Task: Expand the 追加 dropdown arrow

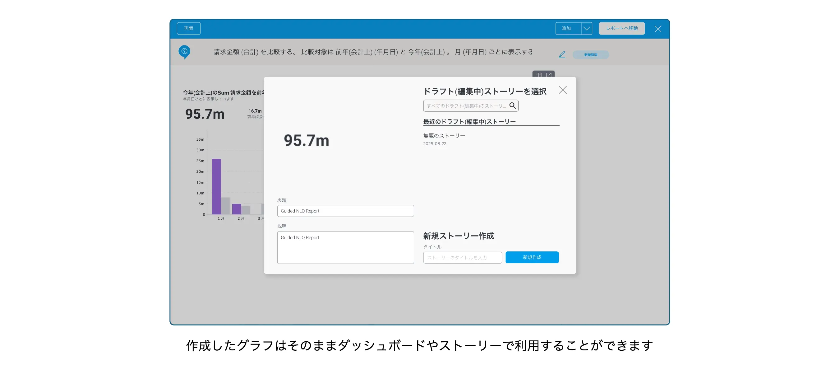Action: click(586, 28)
